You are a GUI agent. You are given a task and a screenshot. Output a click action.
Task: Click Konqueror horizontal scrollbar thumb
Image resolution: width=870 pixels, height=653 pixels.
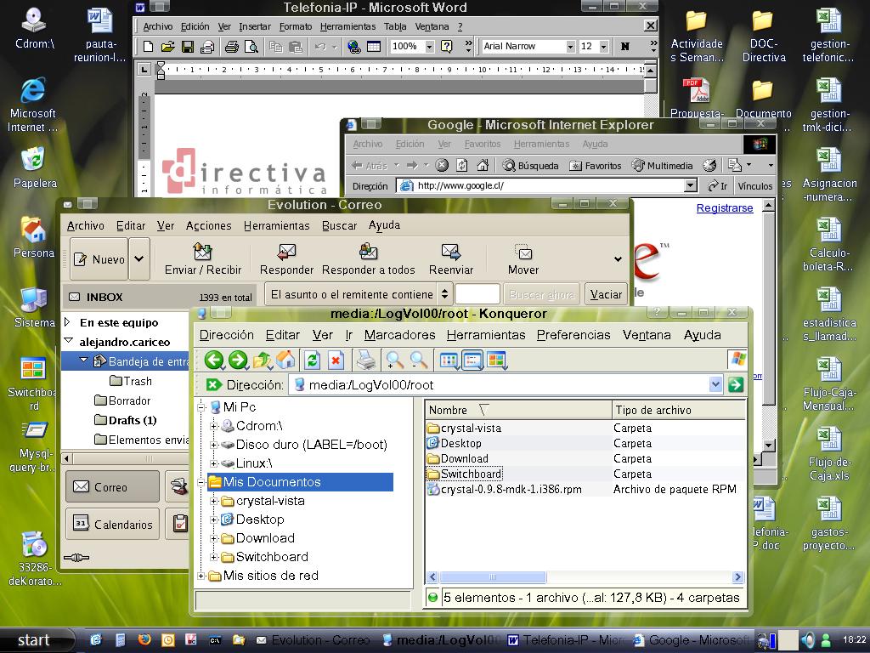(493, 577)
